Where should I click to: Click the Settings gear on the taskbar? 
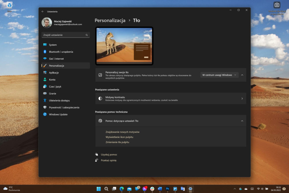(190, 189)
